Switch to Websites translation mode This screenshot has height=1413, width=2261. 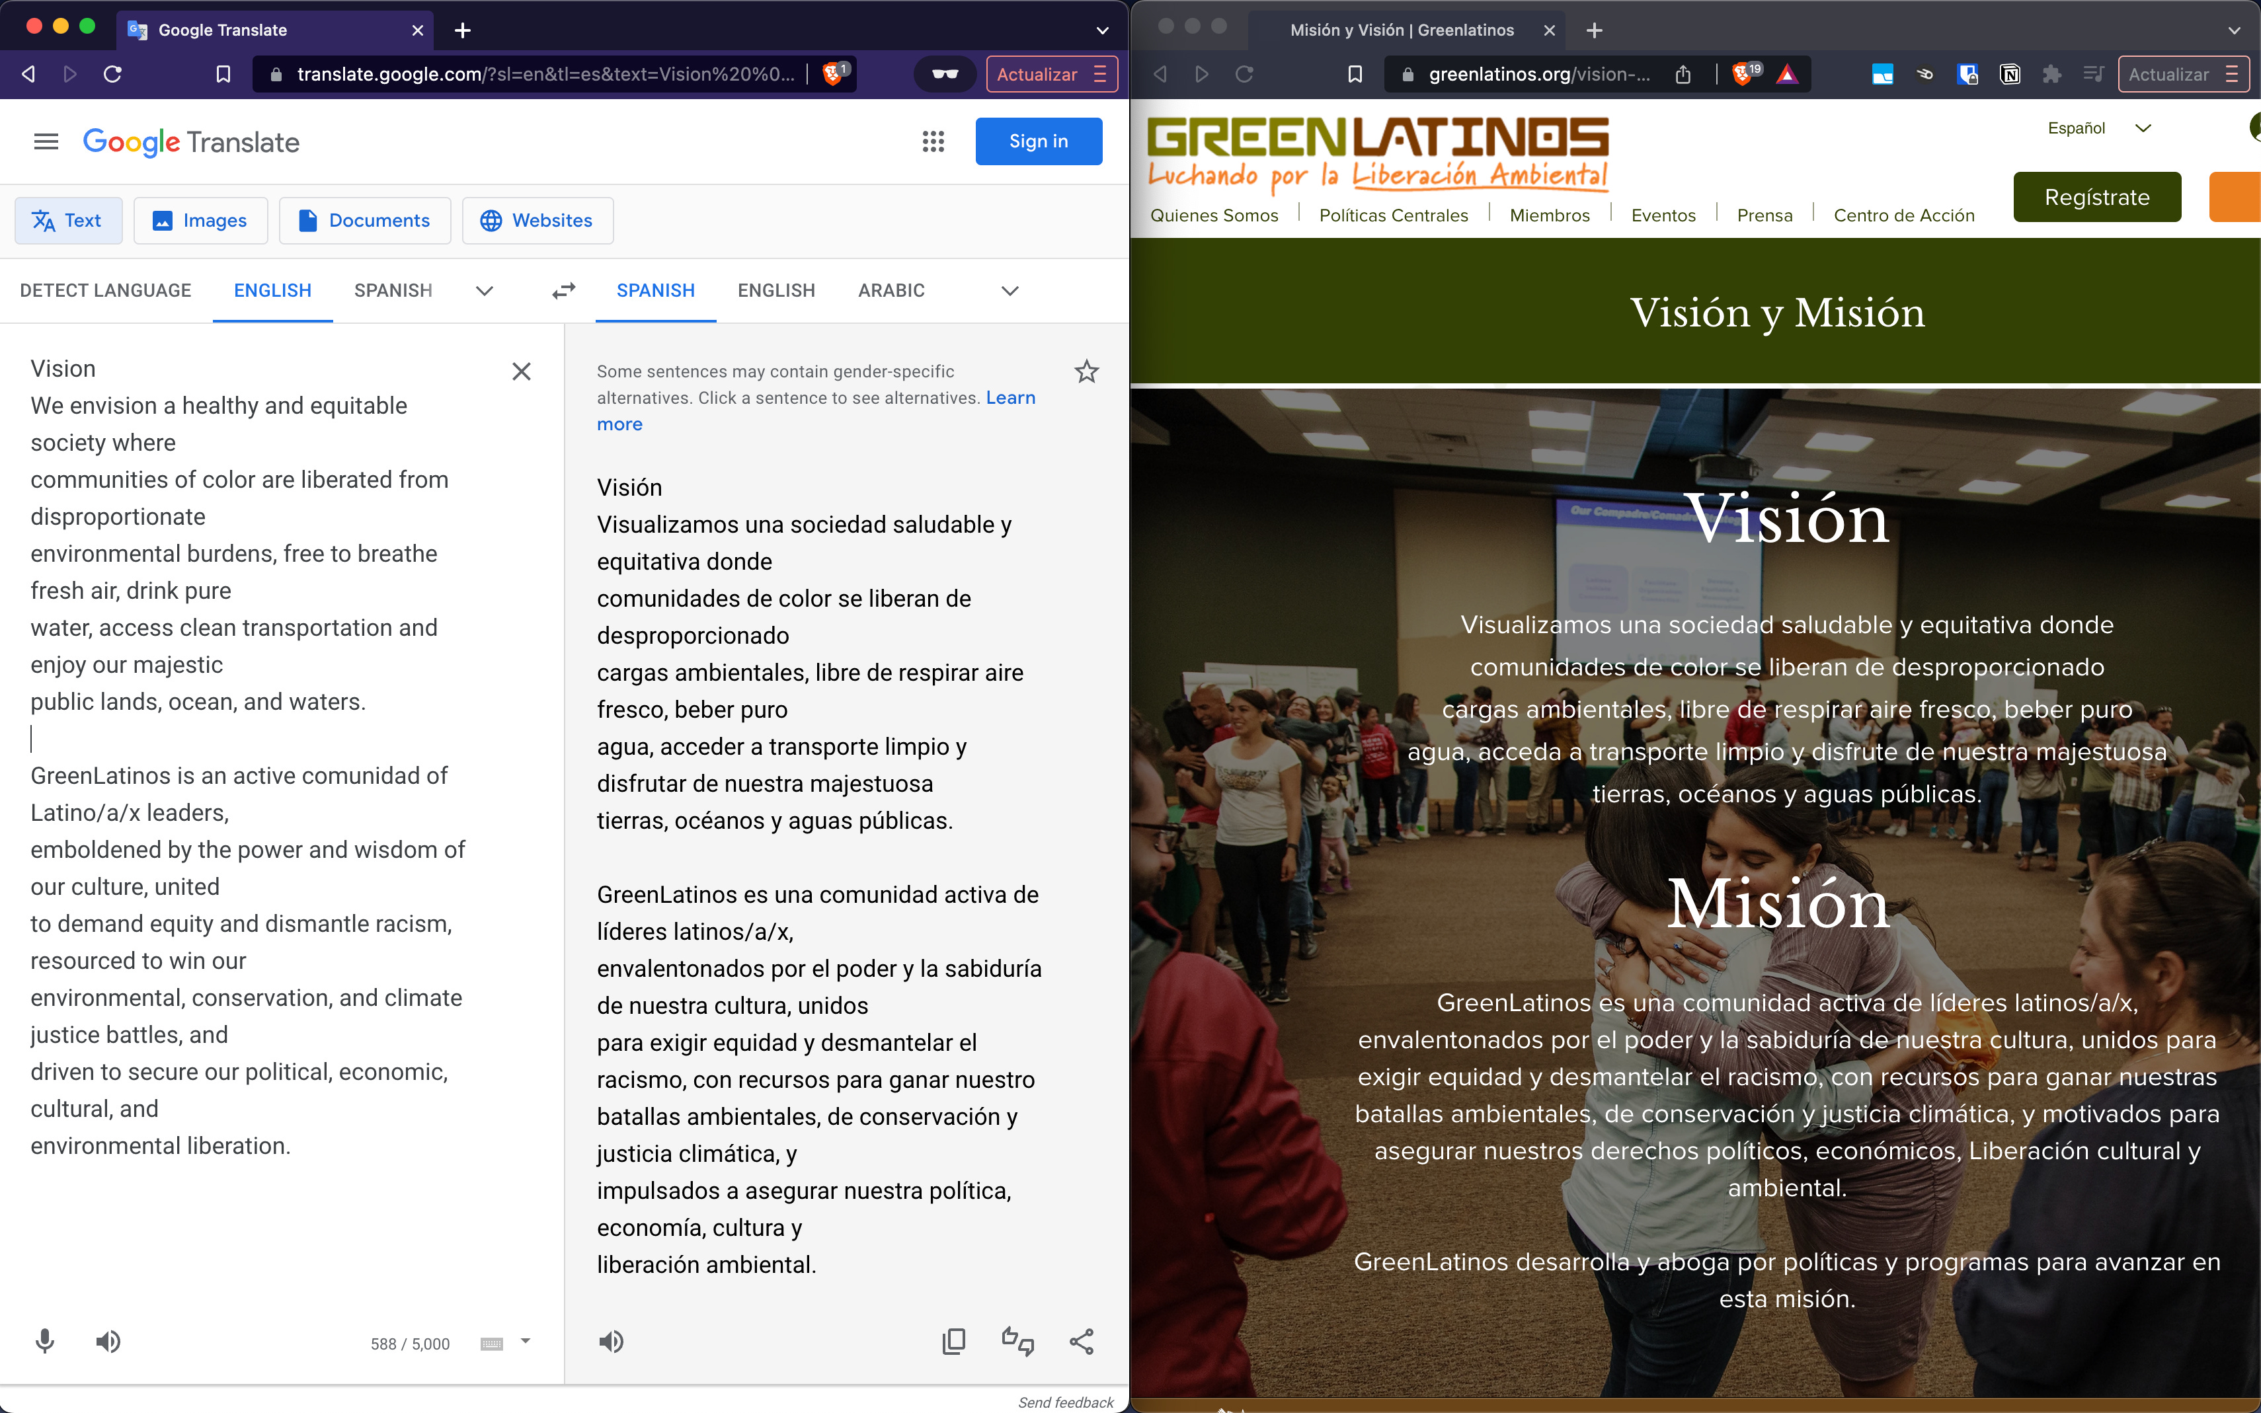537,221
